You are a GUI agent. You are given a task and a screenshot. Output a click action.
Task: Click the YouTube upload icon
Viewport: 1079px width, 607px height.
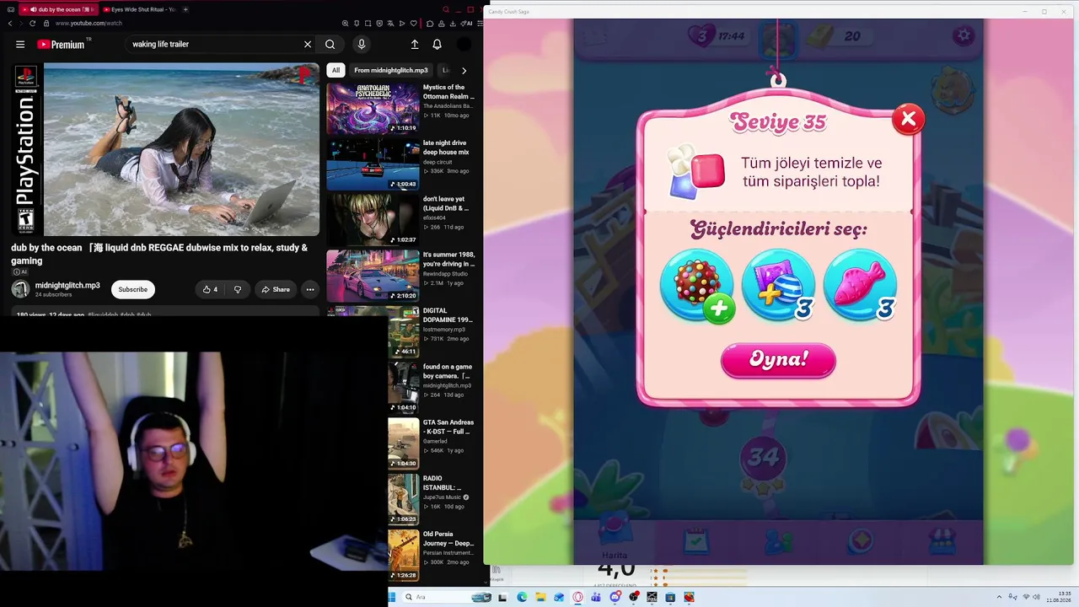tap(415, 44)
